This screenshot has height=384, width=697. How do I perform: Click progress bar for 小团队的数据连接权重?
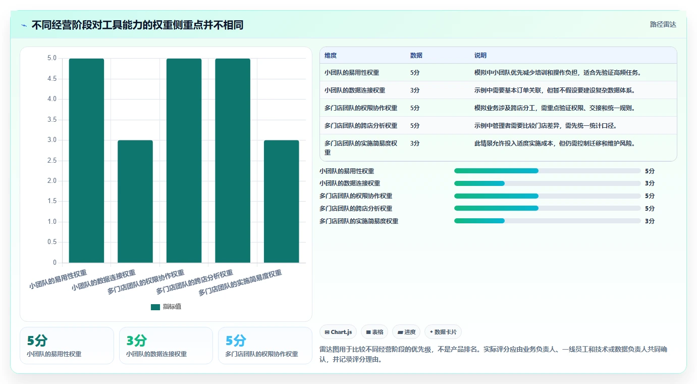pyautogui.click(x=548, y=183)
